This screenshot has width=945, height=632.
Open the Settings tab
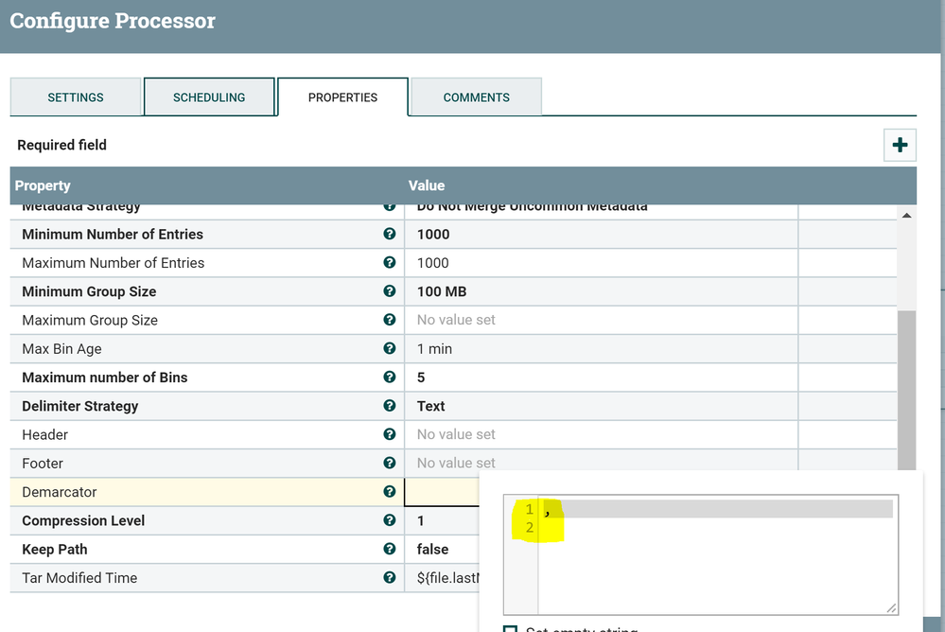[x=76, y=97]
